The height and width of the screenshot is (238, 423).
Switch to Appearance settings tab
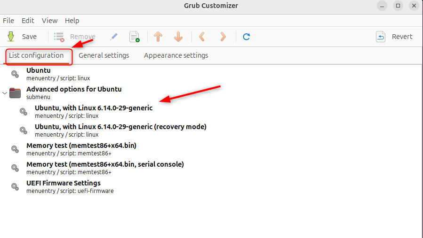pos(176,55)
